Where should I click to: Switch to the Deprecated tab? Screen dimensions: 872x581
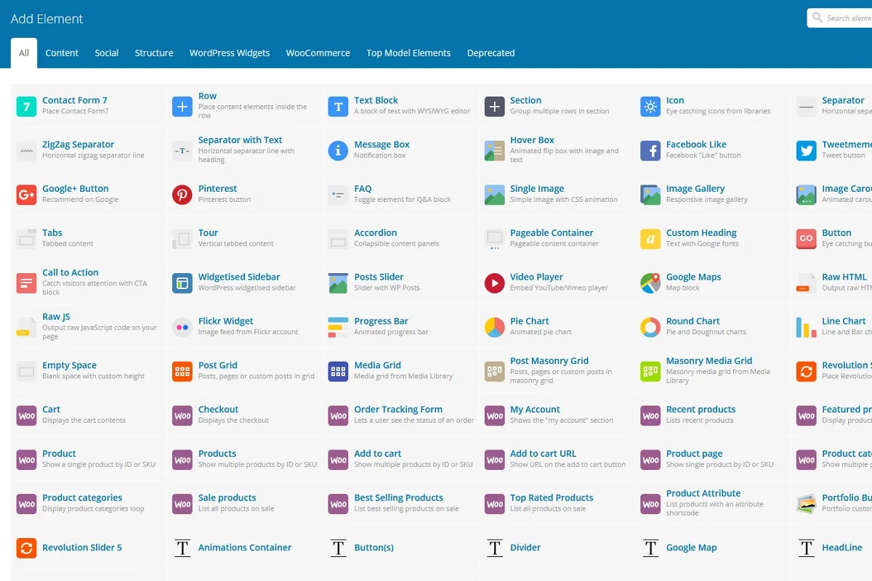point(490,53)
